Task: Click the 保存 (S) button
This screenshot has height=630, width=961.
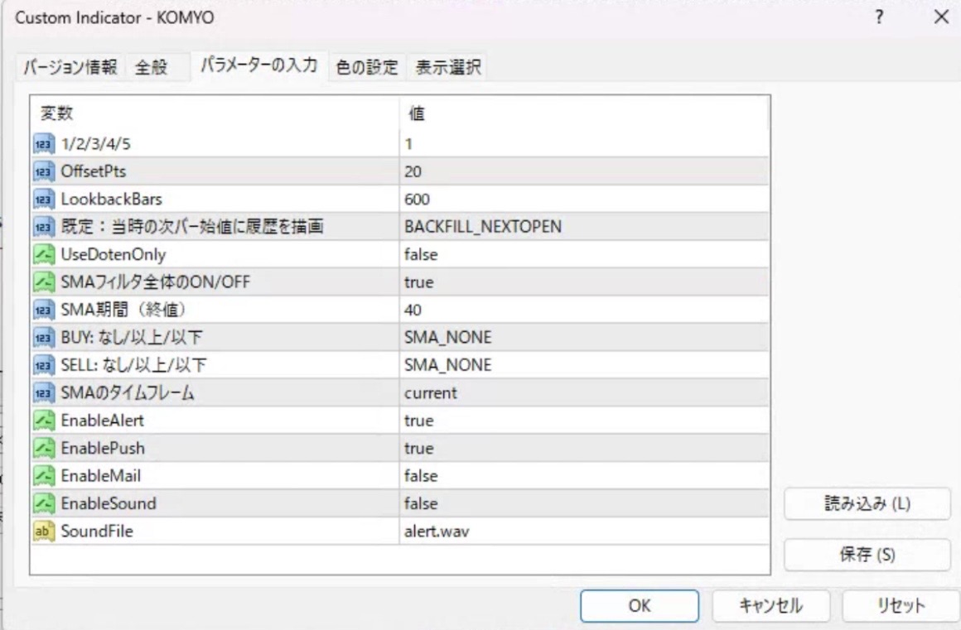Action: (x=867, y=555)
